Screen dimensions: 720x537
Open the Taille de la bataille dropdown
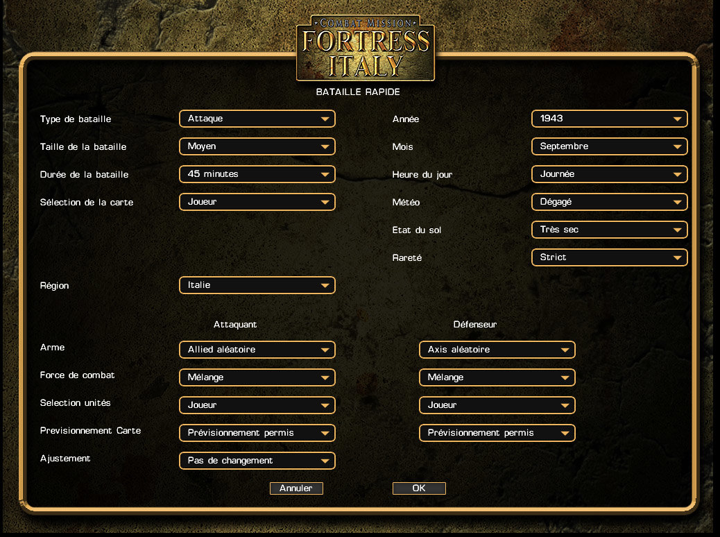pos(257,146)
